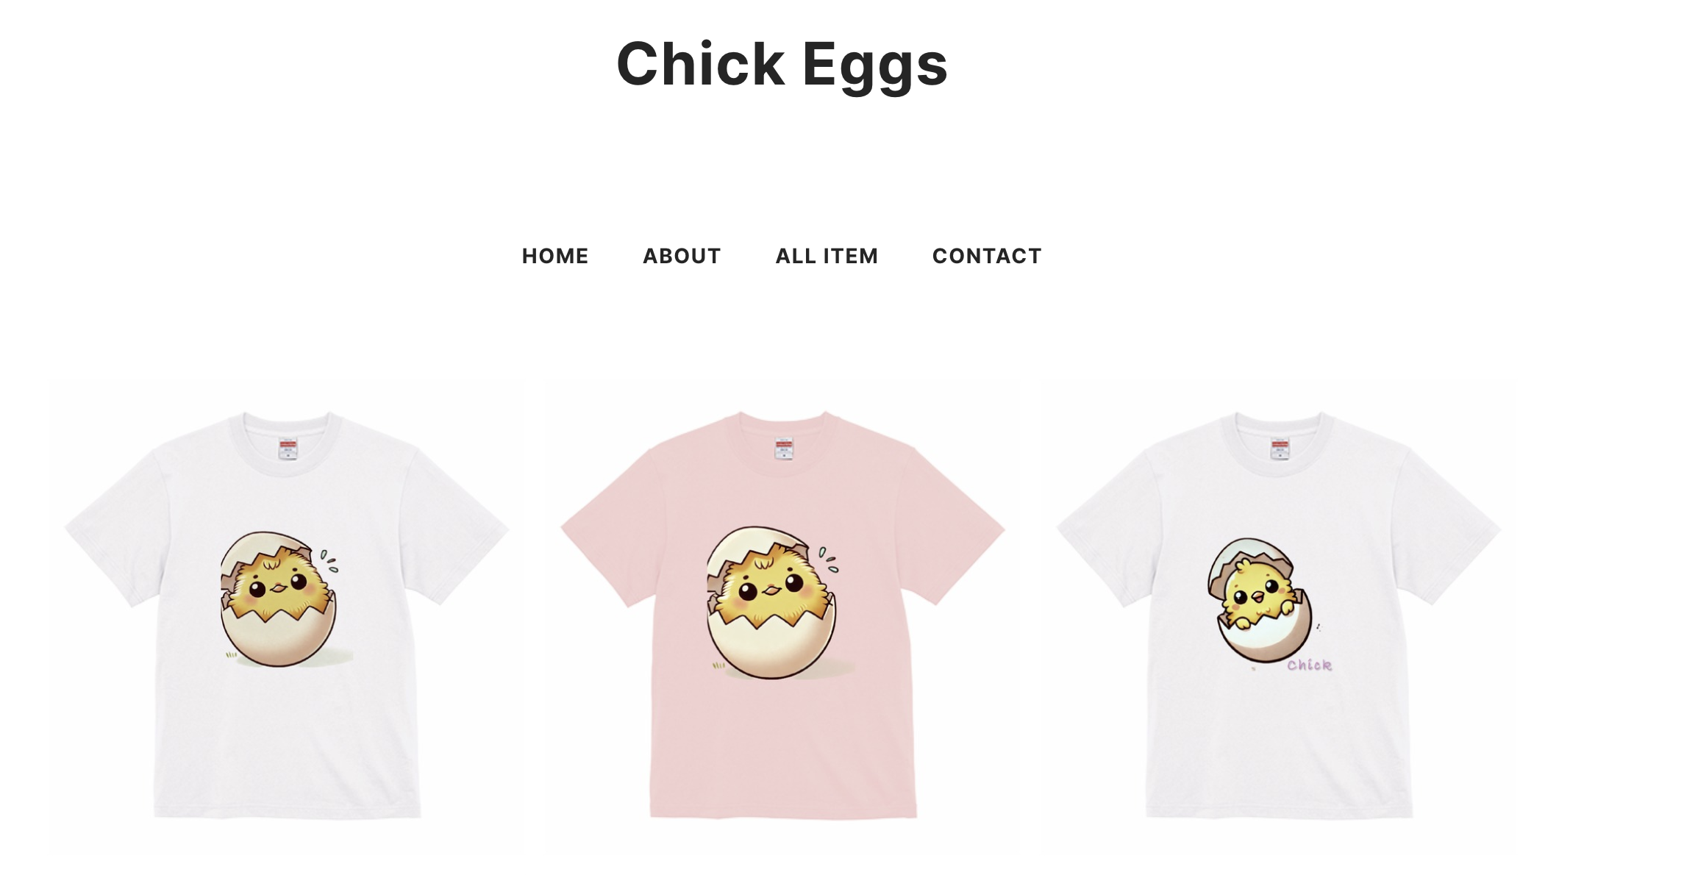Click the sweat drops beside chick on left shirt
This screenshot has width=1684, height=875.
(329, 560)
